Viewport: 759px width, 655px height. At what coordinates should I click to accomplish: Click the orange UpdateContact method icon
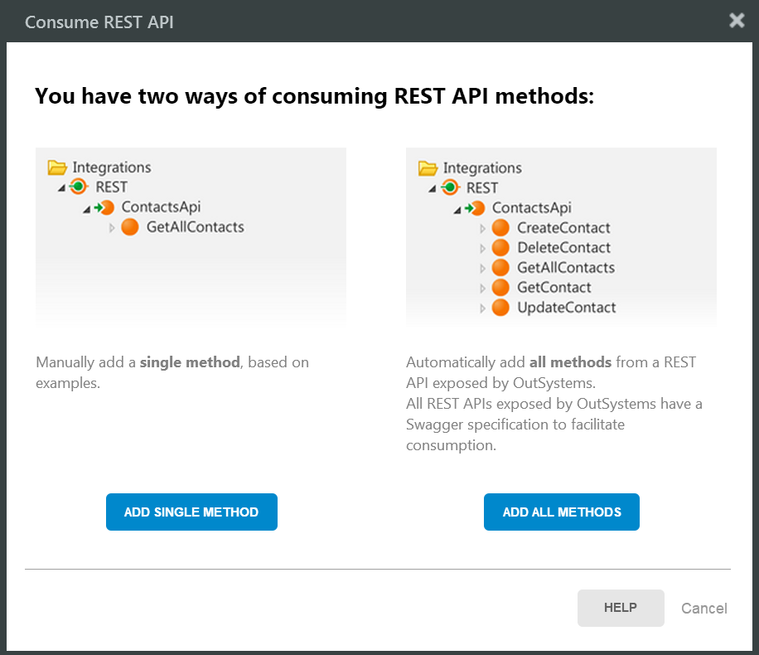pyautogui.click(x=500, y=308)
